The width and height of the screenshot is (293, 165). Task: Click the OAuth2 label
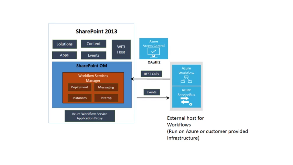[154, 62]
